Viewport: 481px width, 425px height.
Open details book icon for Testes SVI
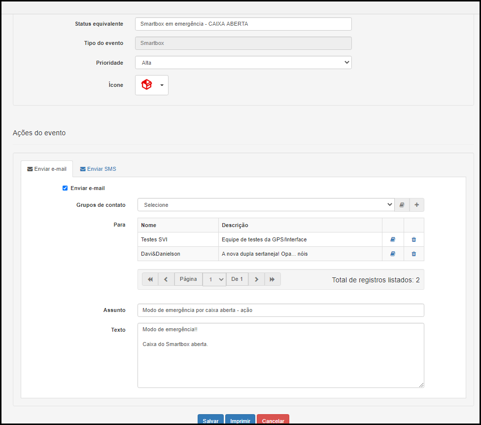point(393,239)
